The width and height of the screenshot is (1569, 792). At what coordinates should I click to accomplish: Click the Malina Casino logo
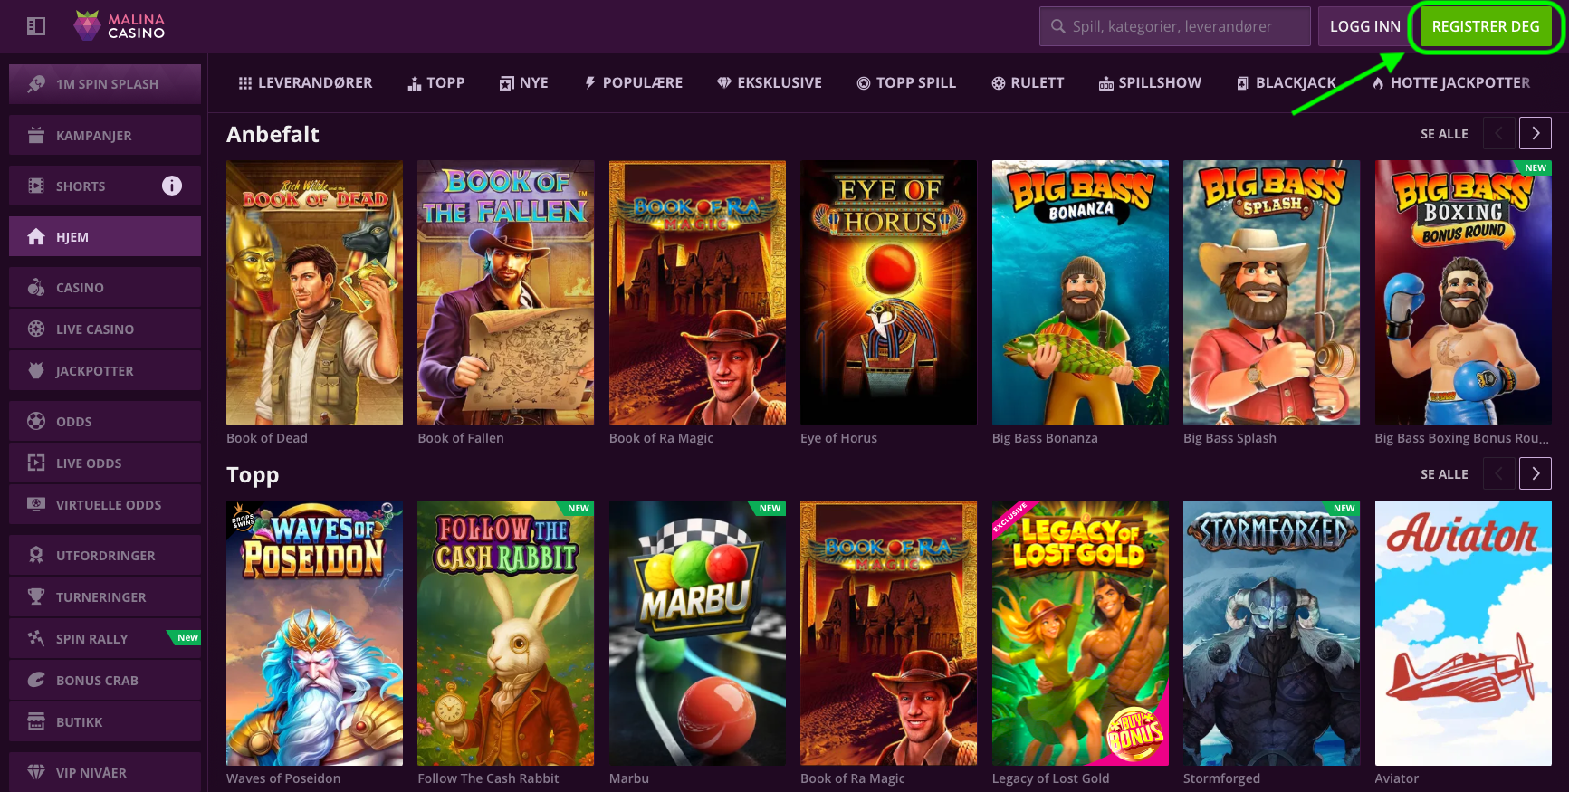[120, 26]
